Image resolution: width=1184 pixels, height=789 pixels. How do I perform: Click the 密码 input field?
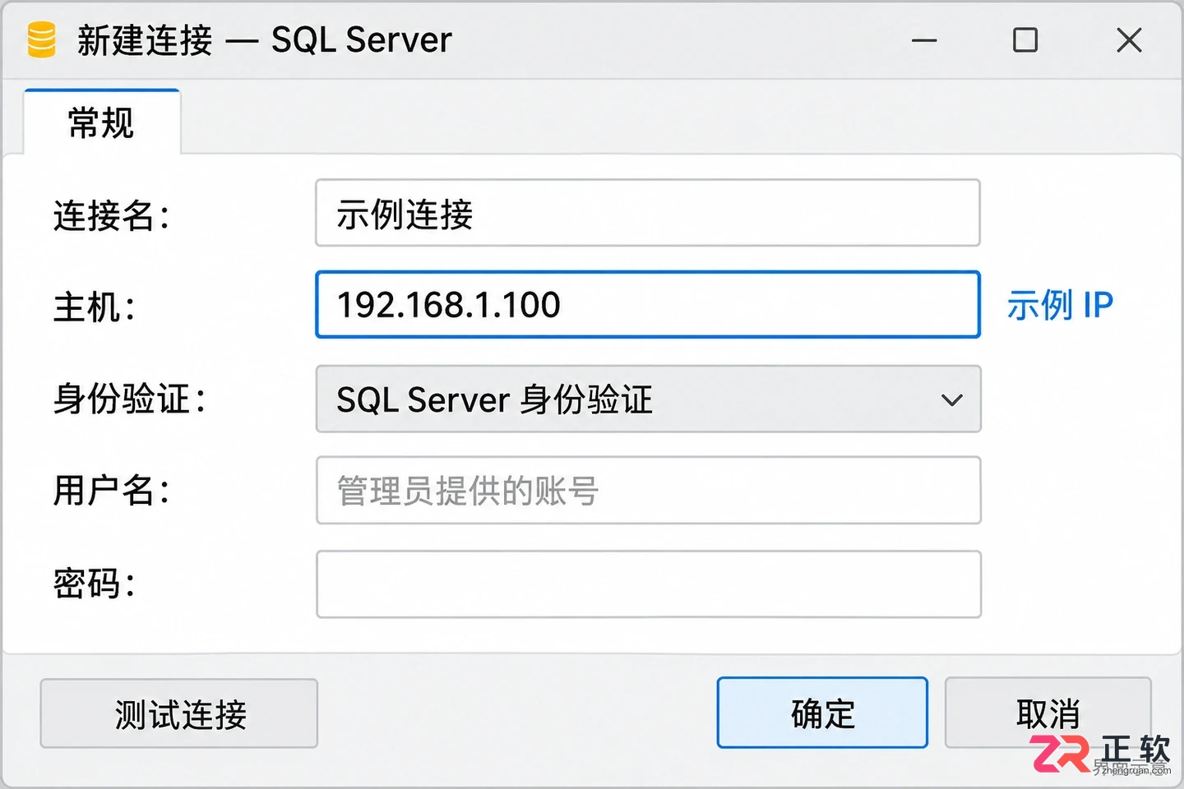pyautogui.click(x=648, y=584)
